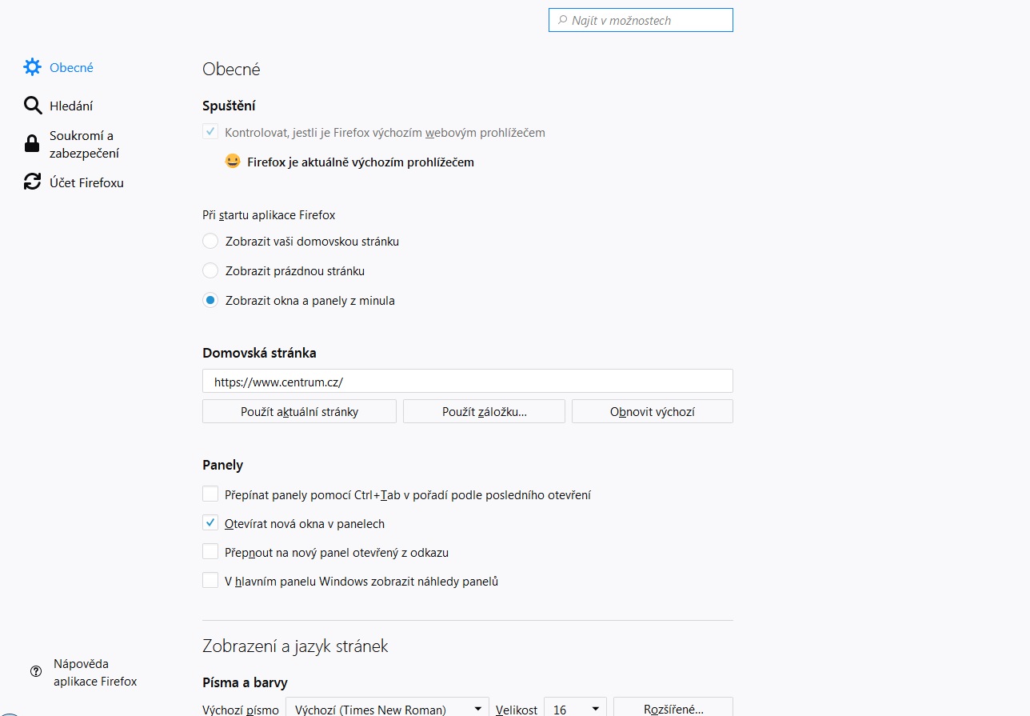Viewport: 1030px width, 716px height.
Task: Open the Výchozí písmo font dropdown
Action: coord(389,709)
